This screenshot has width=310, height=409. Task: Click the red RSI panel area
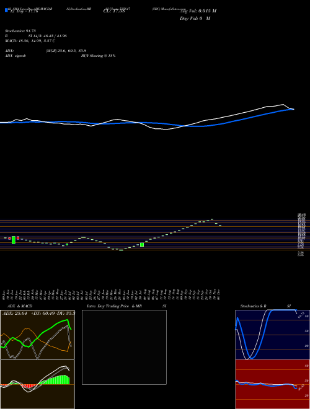(x=272, y=384)
